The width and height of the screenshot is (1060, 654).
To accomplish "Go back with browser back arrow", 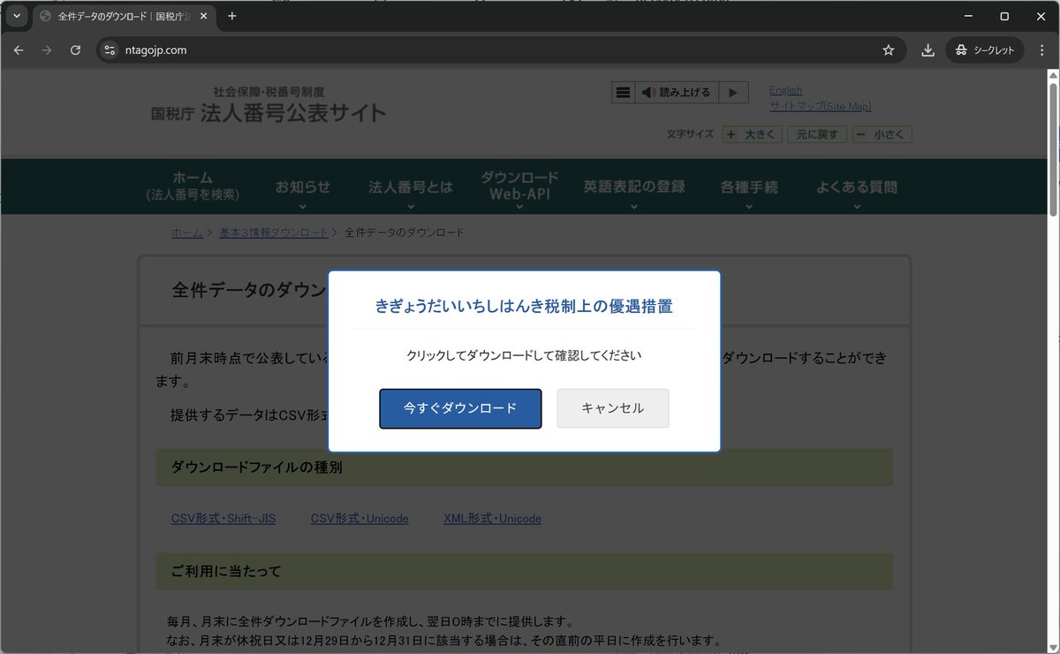I will click(19, 50).
